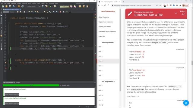Screen dimensions: 193x108
Task: Click the Clean and Build Project icon
Action: [x=46, y=6]
